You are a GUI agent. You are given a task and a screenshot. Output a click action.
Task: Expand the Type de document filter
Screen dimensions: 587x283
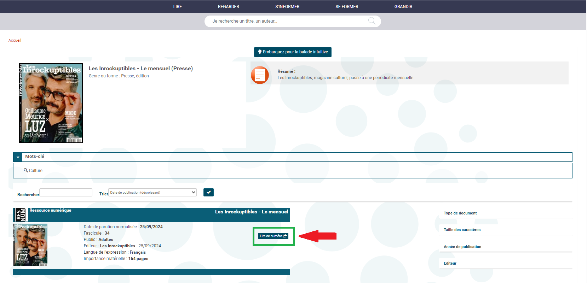[460, 213]
